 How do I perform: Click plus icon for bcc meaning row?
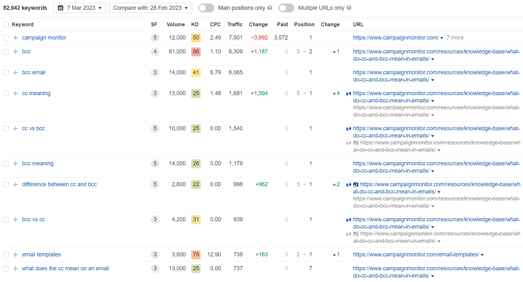tap(15, 163)
